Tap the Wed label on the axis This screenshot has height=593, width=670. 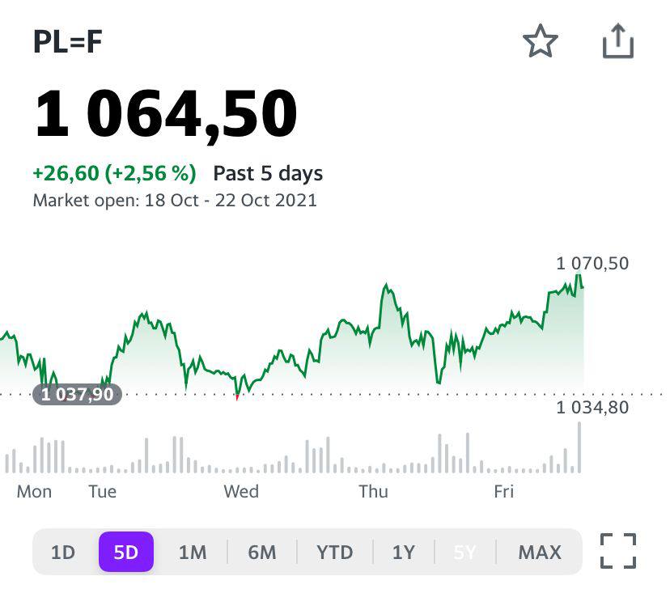(x=241, y=491)
